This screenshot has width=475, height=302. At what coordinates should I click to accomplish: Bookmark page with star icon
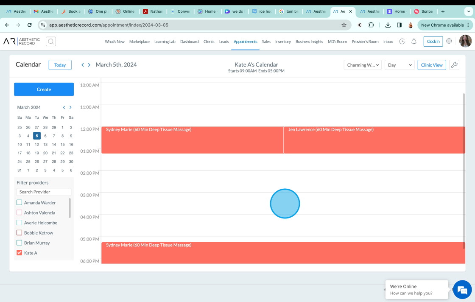[344, 25]
